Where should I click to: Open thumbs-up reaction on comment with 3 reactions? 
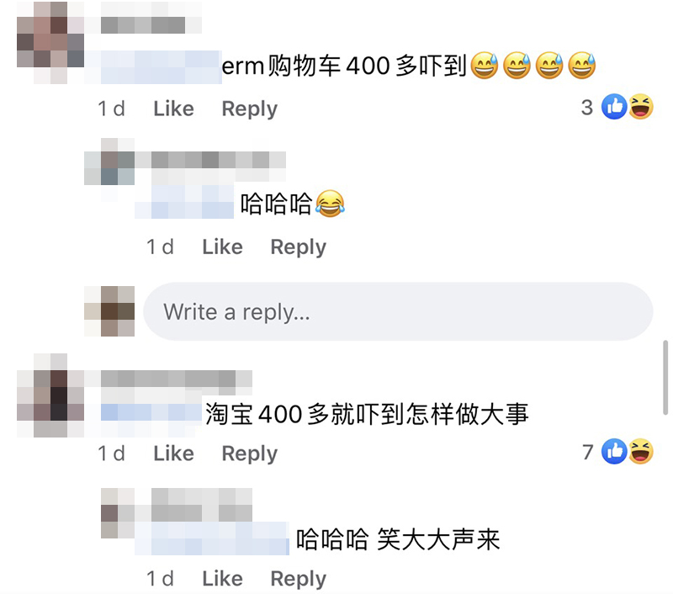[614, 107]
